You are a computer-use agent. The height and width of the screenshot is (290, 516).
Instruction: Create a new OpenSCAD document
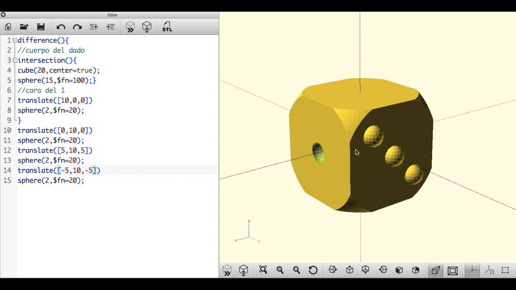pyautogui.click(x=8, y=27)
